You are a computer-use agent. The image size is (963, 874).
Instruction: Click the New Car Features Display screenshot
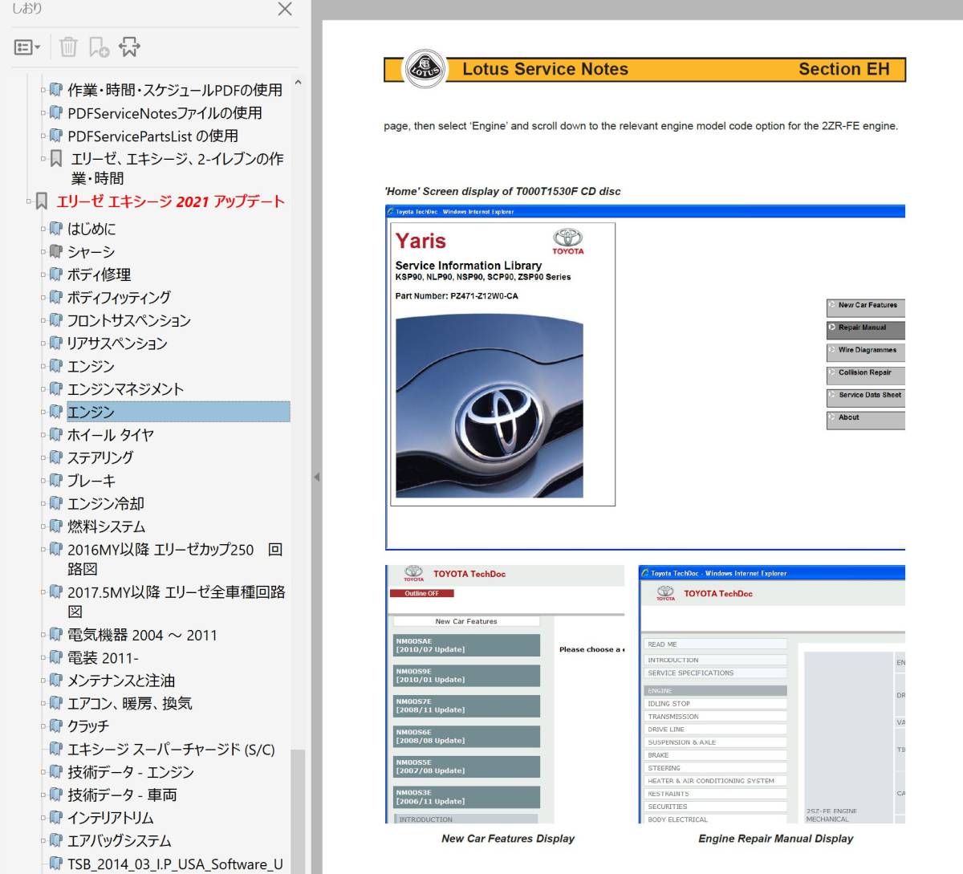pos(505,694)
